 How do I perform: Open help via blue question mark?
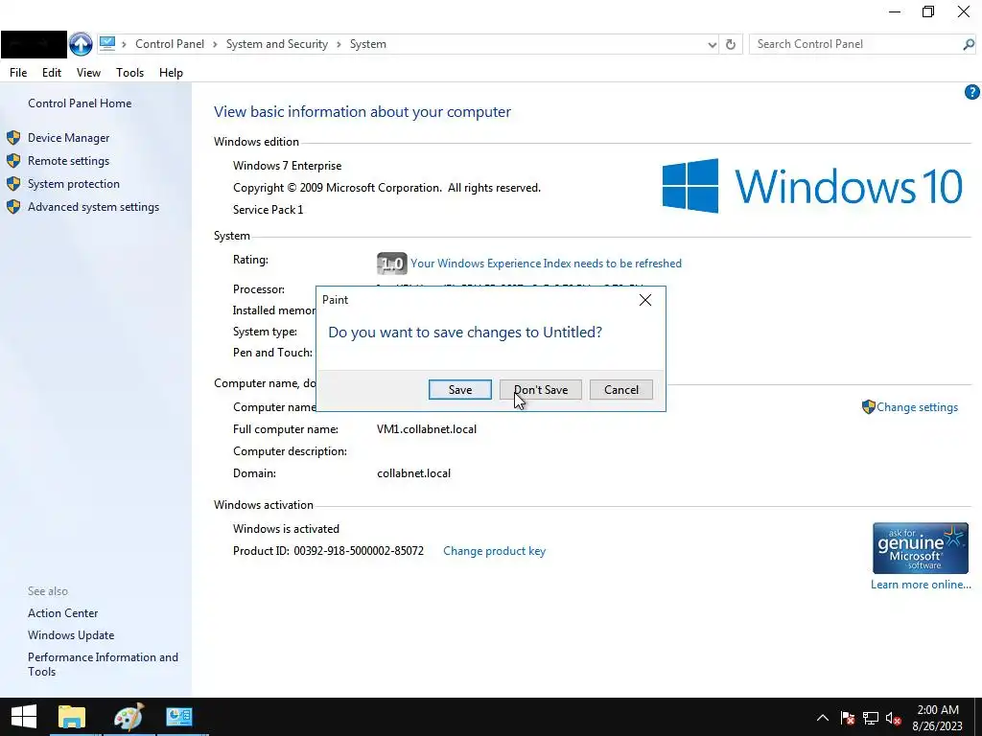(972, 93)
